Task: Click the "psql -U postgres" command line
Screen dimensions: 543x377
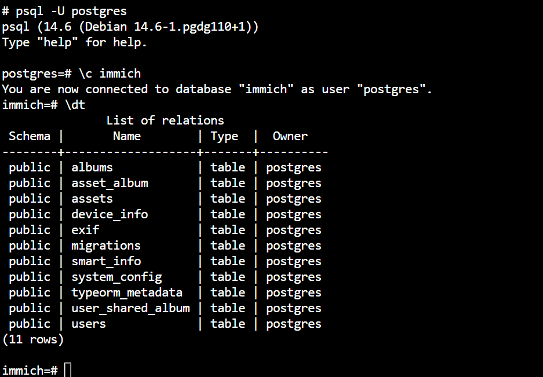Action: (71, 11)
